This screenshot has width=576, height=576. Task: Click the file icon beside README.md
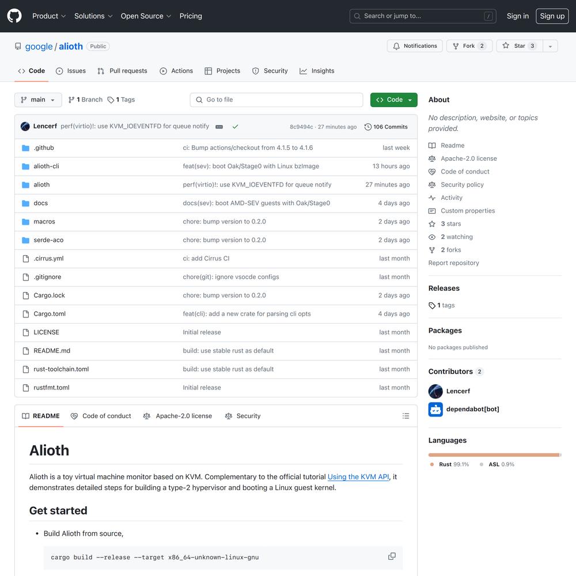26,351
